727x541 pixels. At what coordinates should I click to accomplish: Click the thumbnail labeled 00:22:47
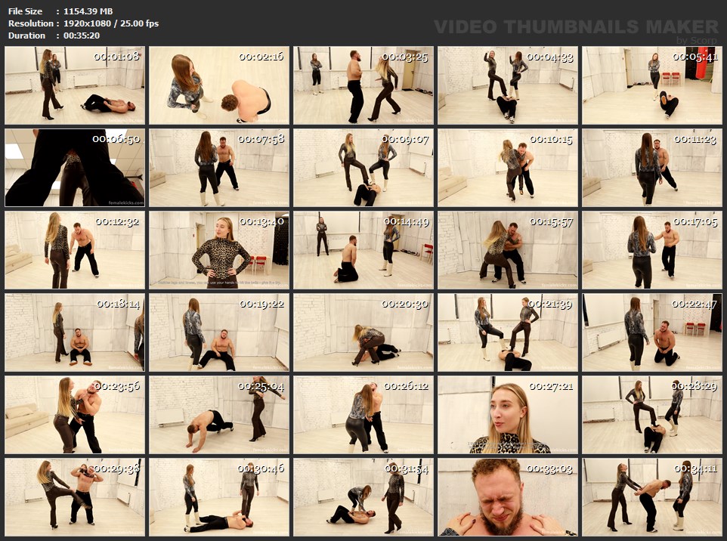click(651, 332)
